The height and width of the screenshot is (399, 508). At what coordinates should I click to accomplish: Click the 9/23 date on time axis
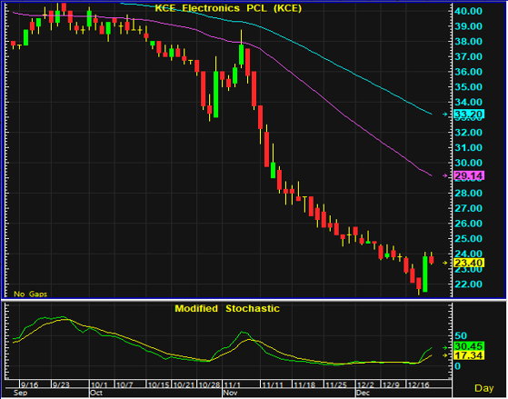[61, 385]
